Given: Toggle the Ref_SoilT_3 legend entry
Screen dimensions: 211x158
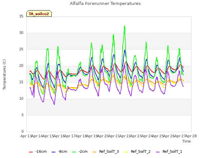Looking at the screenshot, I should coord(106,151).
